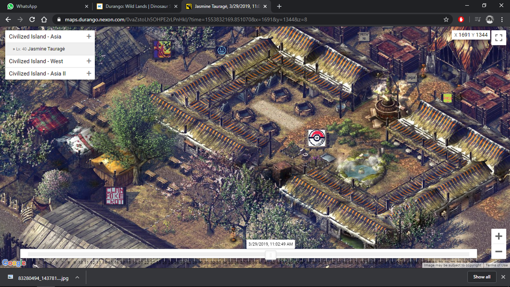Click the timeline slider handle
This screenshot has width=510, height=287.
[271, 255]
